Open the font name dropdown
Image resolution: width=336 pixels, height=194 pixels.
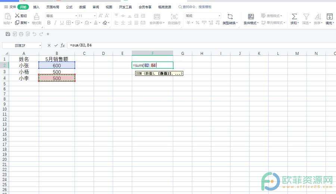click(x=76, y=16)
